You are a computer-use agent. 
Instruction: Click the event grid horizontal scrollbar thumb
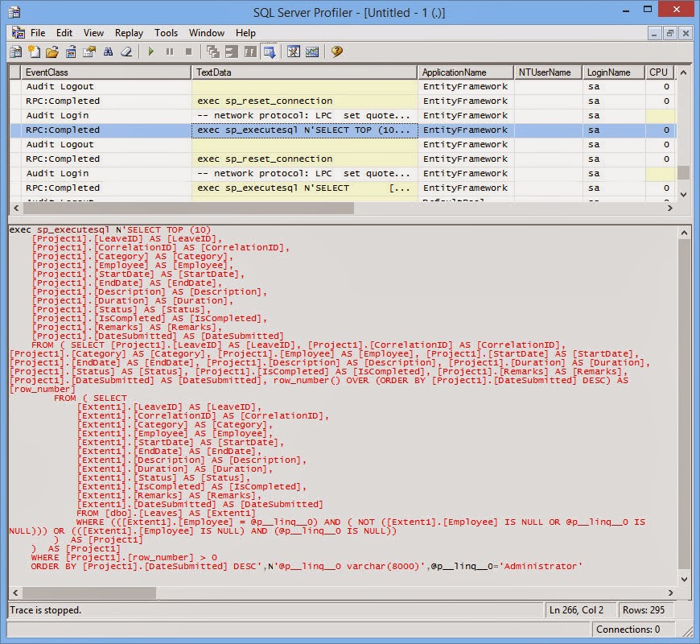point(188,208)
